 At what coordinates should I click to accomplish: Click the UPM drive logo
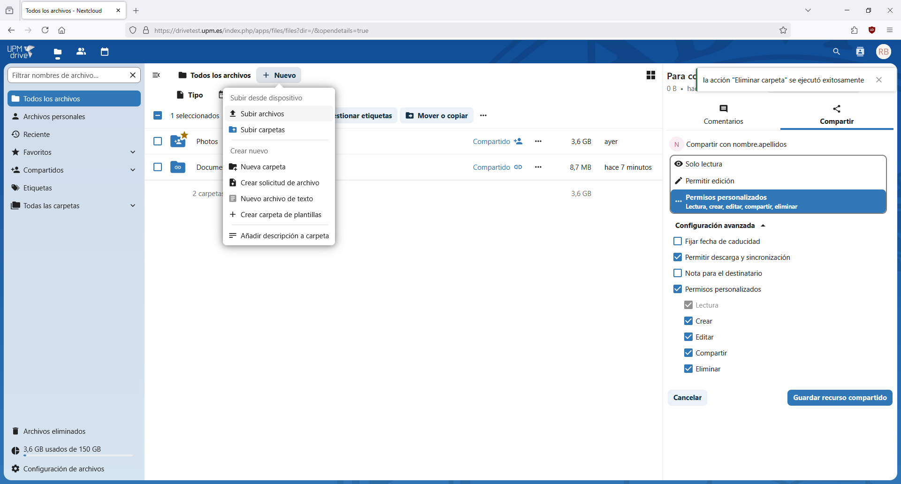(x=21, y=52)
